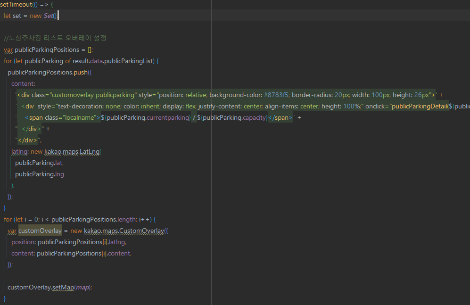Image resolution: width=470 pixels, height=305 pixels.
Task: Click 'i++' increment in for loop
Action: coord(144,220)
